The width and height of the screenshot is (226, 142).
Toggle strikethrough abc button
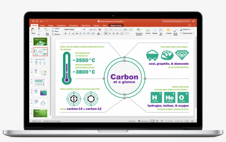click(x=77, y=34)
